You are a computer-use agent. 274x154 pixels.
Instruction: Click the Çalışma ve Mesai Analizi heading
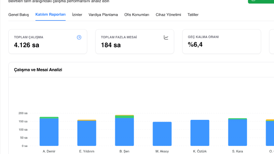pos(38,70)
